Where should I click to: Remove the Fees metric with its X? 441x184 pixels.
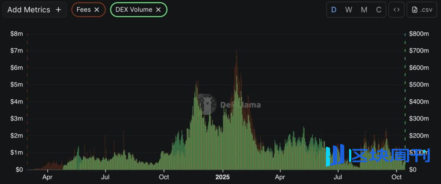pos(97,10)
